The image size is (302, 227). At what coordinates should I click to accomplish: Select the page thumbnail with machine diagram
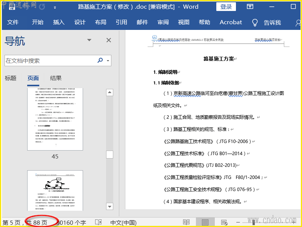tap(55, 191)
